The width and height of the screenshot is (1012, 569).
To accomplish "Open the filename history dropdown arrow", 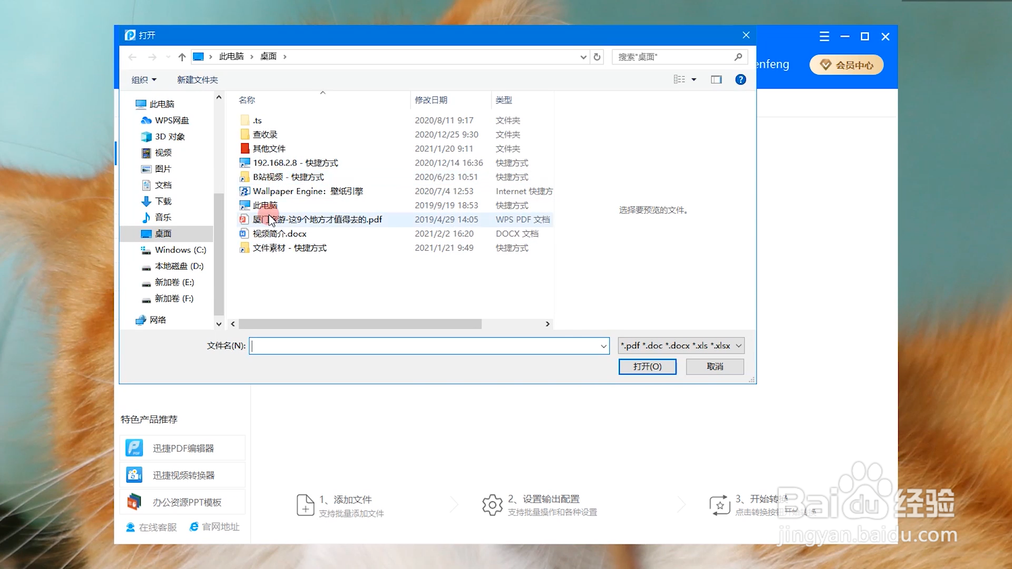I will pyautogui.click(x=604, y=346).
